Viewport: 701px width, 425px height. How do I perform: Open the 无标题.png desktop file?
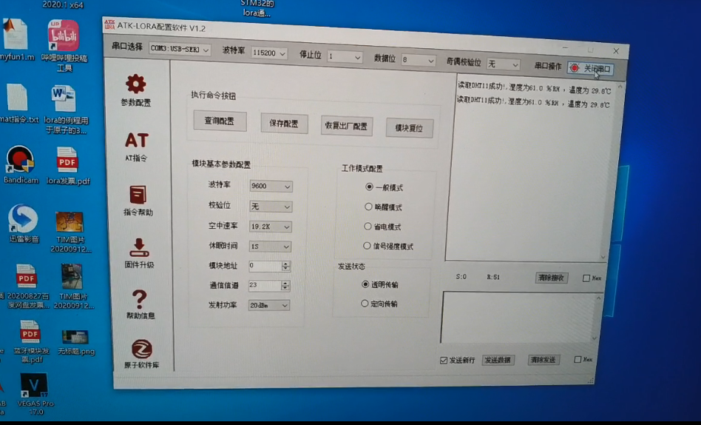click(75, 342)
